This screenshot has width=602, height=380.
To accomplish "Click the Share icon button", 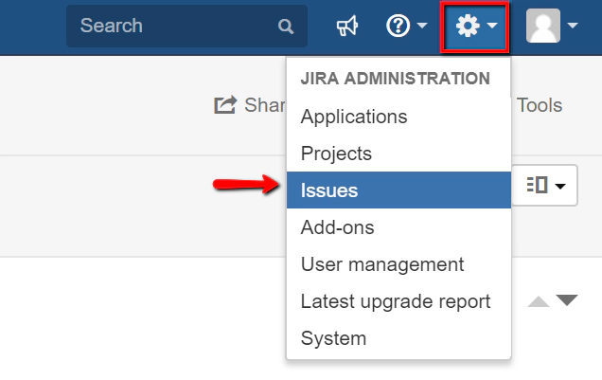I will (225, 104).
